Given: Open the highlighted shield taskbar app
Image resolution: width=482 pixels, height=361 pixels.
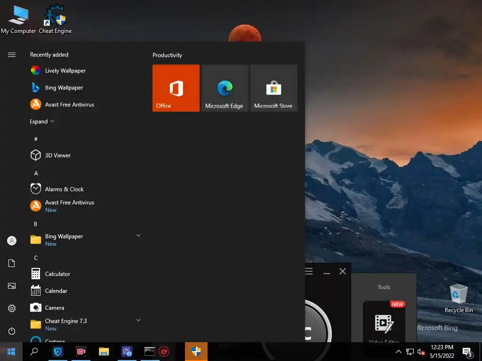Looking at the screenshot, I should pos(196,352).
